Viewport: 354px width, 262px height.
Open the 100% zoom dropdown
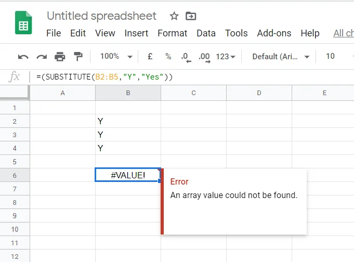tap(116, 56)
